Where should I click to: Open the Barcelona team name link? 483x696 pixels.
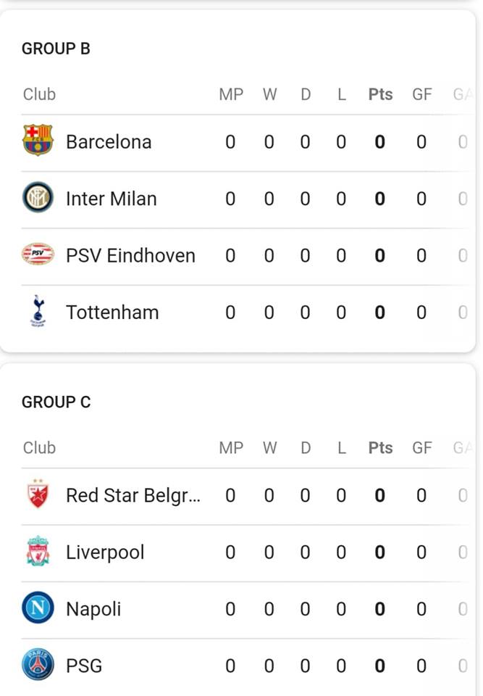[x=109, y=142]
